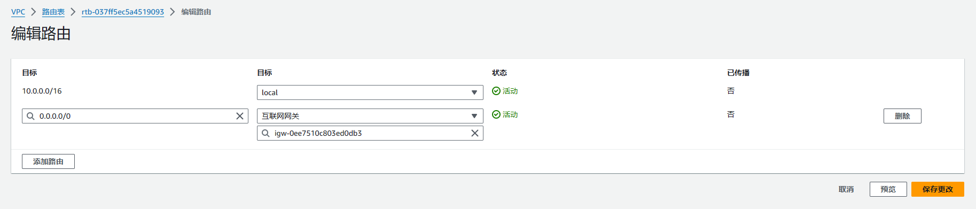
Task: Open the 路由表 breadcrumb link
Action: pos(53,12)
